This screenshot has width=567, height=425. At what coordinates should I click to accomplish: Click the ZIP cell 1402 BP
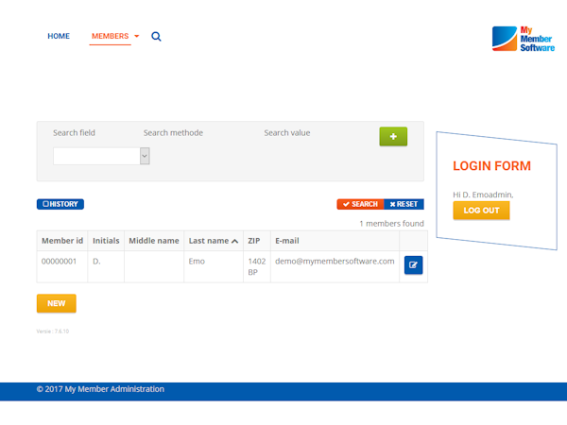click(x=257, y=266)
